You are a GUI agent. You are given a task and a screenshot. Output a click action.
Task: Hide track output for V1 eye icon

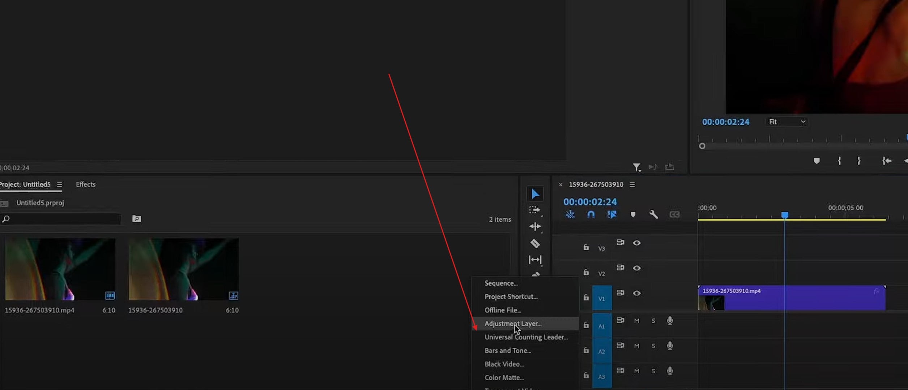[x=637, y=293]
